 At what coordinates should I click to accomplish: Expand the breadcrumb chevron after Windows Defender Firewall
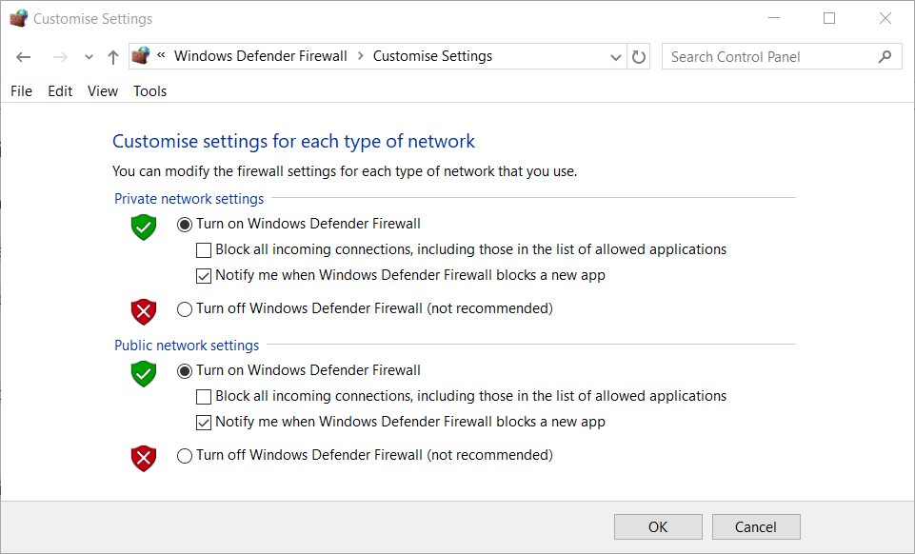(361, 56)
